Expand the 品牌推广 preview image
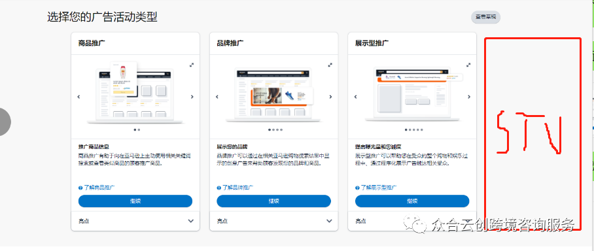 [x=330, y=65]
